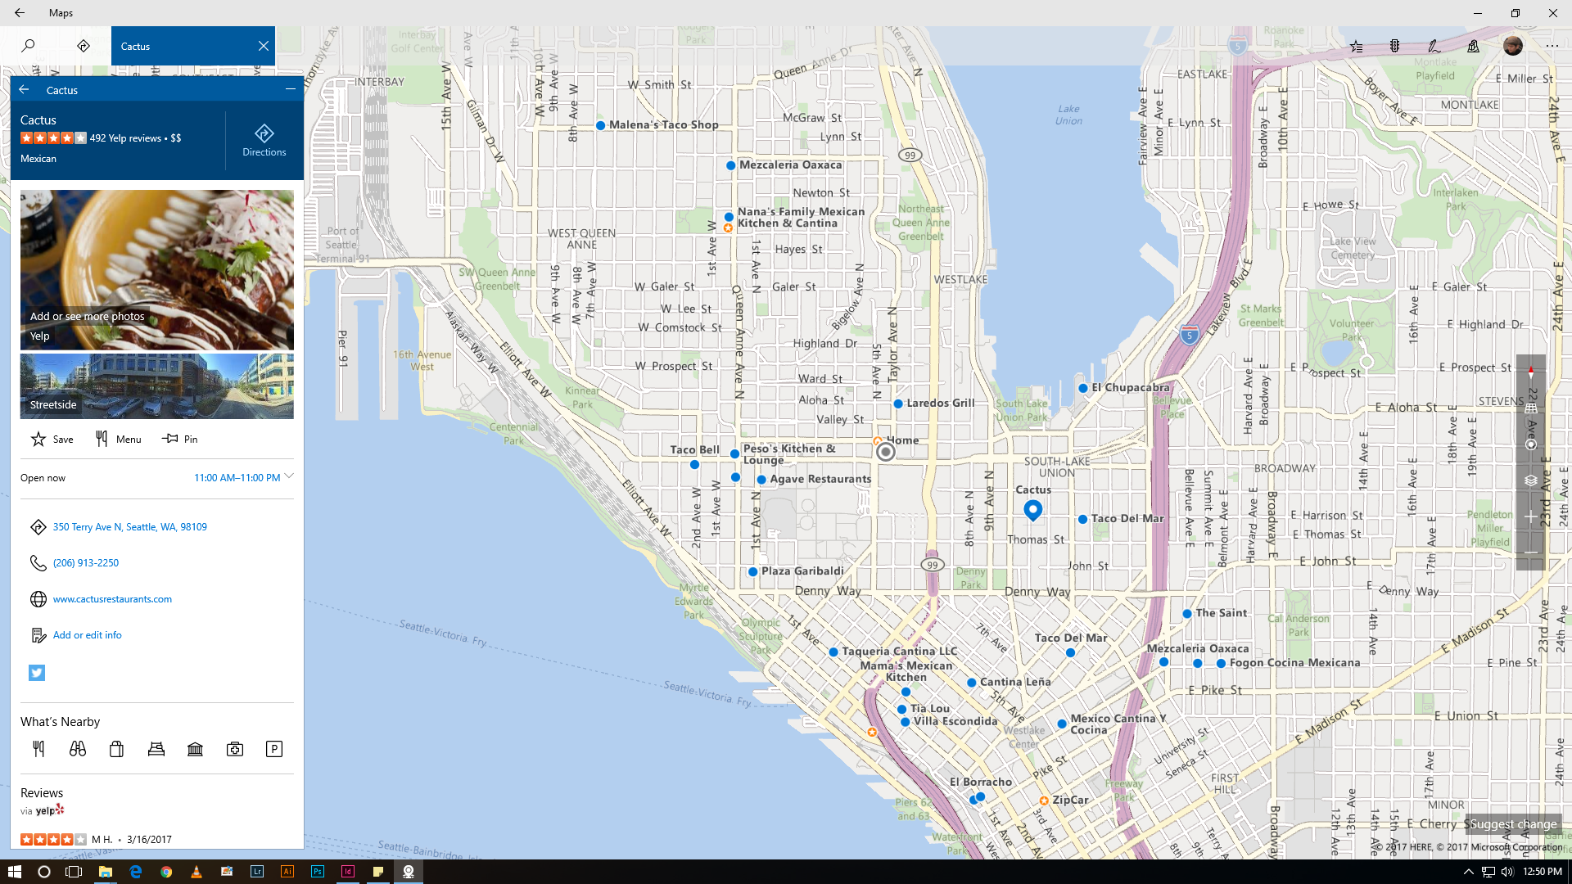Find nearby hotels bed icon
Screen dimensions: 1572x884
(x=156, y=749)
